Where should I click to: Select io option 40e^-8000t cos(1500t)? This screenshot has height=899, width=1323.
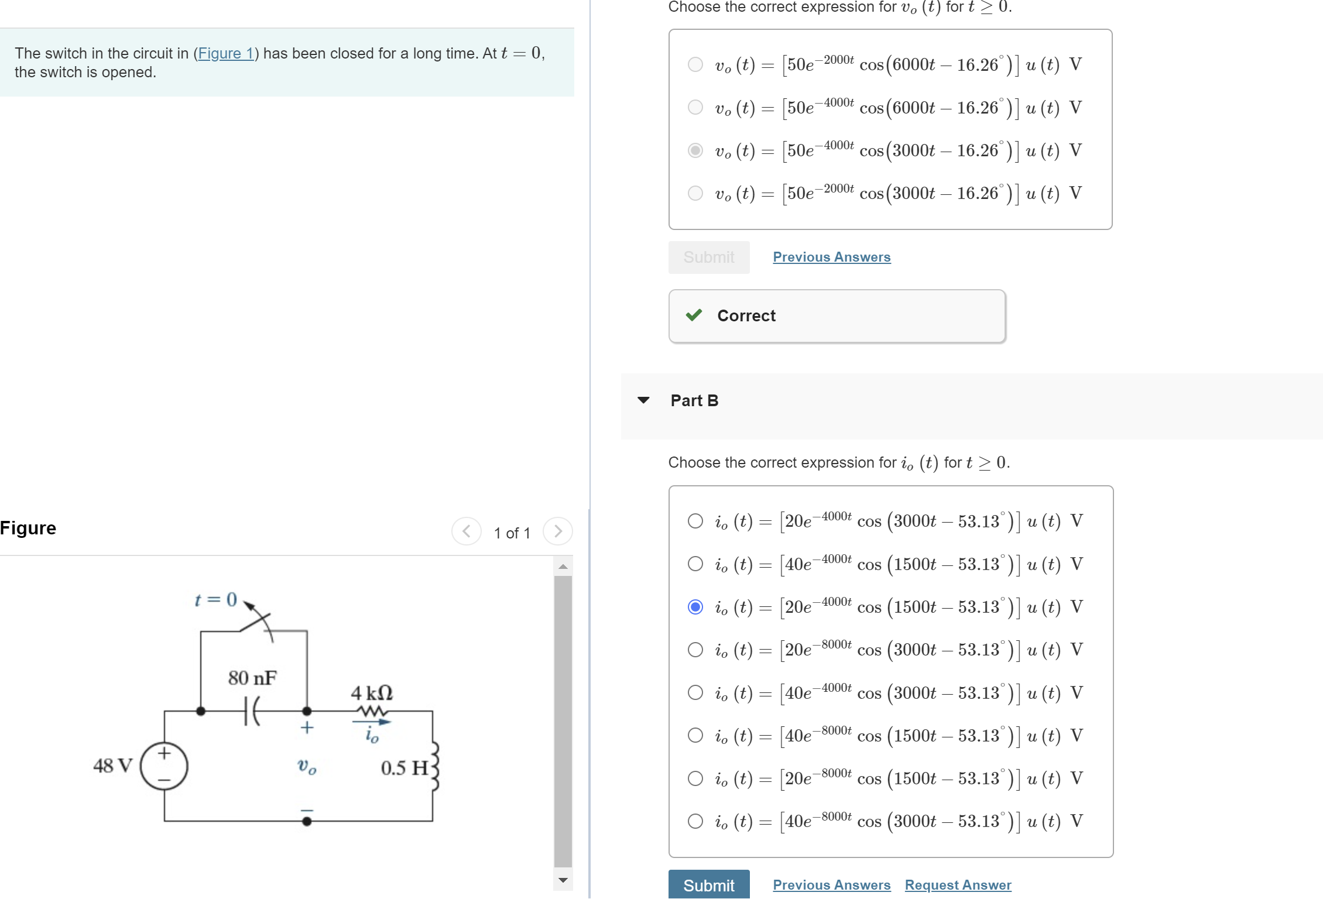[695, 735]
